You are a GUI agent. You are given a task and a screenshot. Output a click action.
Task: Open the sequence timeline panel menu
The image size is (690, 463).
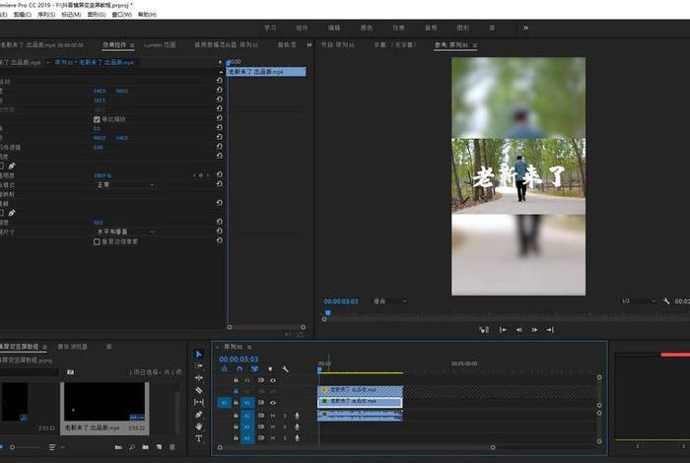tap(249, 347)
